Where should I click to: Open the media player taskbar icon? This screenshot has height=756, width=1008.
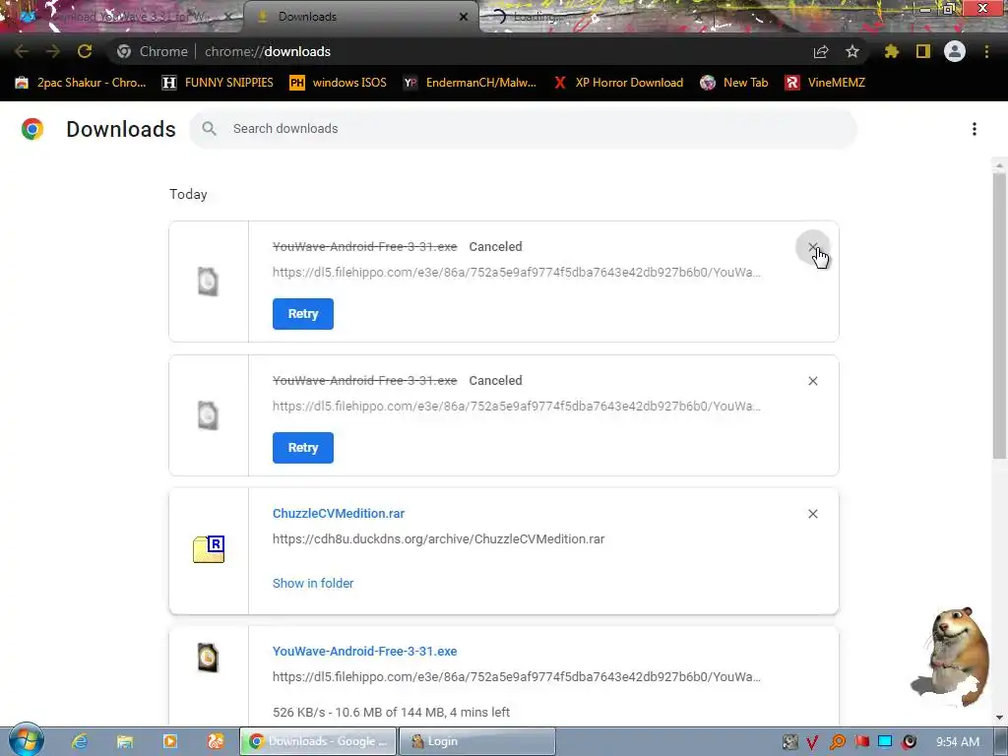pyautogui.click(x=169, y=741)
